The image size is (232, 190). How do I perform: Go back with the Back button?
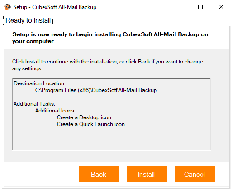(x=99, y=174)
